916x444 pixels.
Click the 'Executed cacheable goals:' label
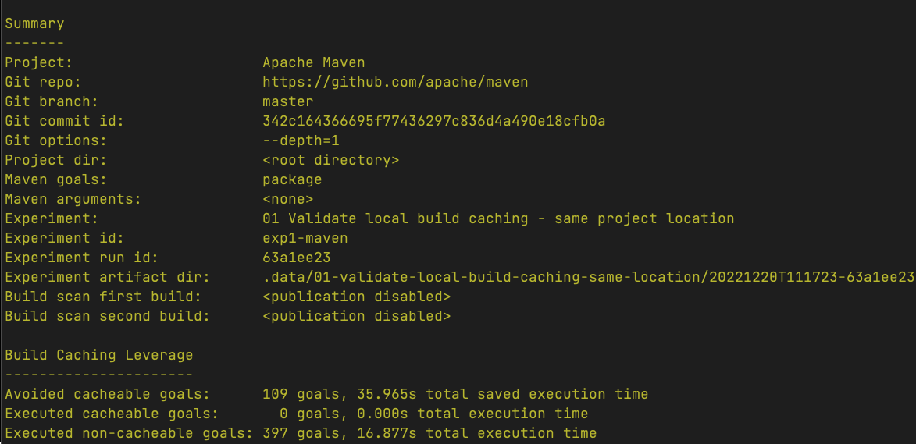tap(112, 414)
